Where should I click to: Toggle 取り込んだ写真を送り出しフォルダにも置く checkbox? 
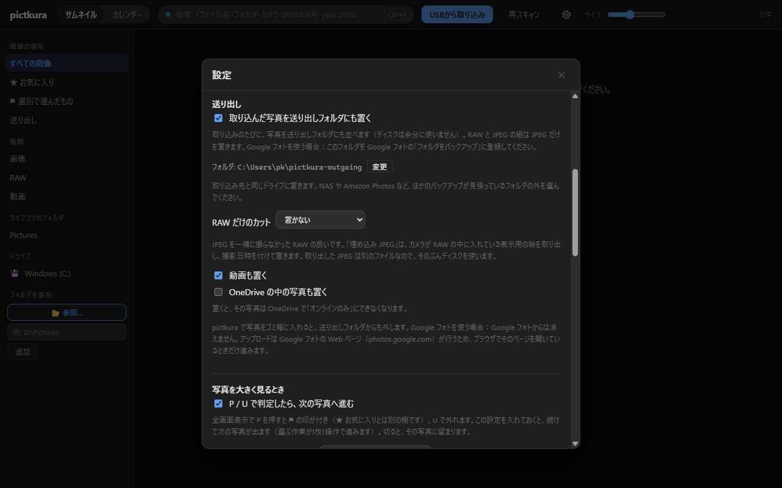pyautogui.click(x=218, y=118)
